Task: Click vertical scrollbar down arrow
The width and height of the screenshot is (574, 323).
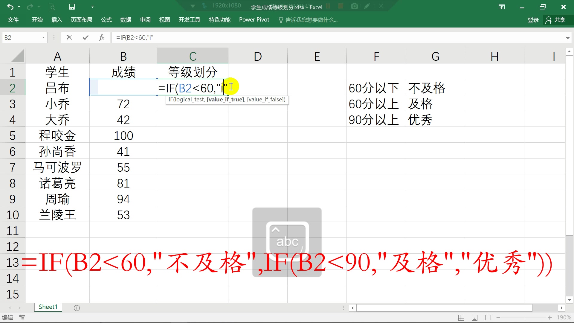Action: click(569, 300)
